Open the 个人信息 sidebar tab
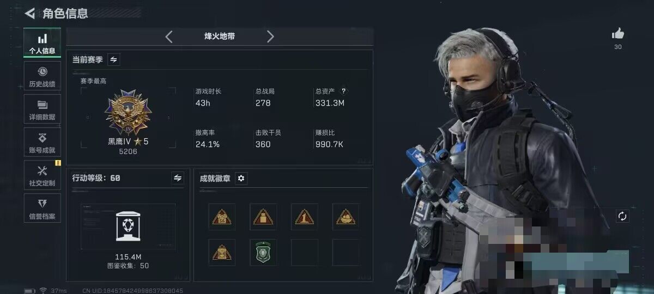 point(42,44)
